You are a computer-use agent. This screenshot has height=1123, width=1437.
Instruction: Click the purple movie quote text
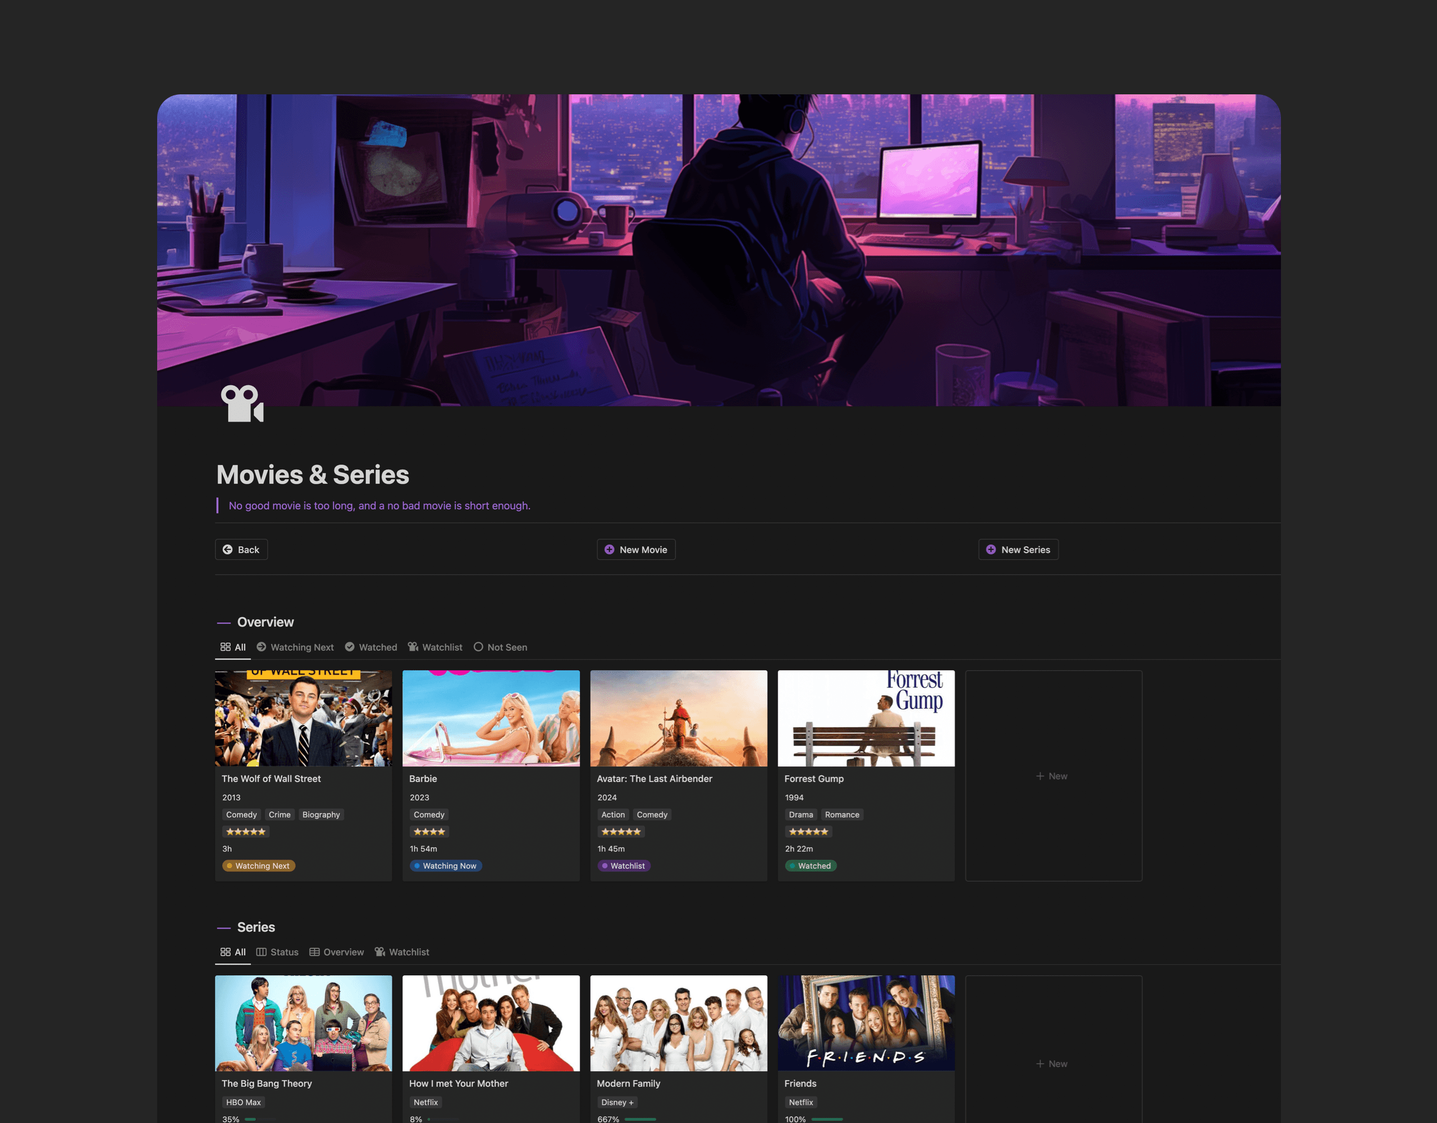379,505
